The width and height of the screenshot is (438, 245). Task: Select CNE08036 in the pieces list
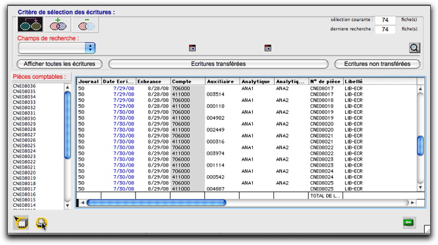24,86
